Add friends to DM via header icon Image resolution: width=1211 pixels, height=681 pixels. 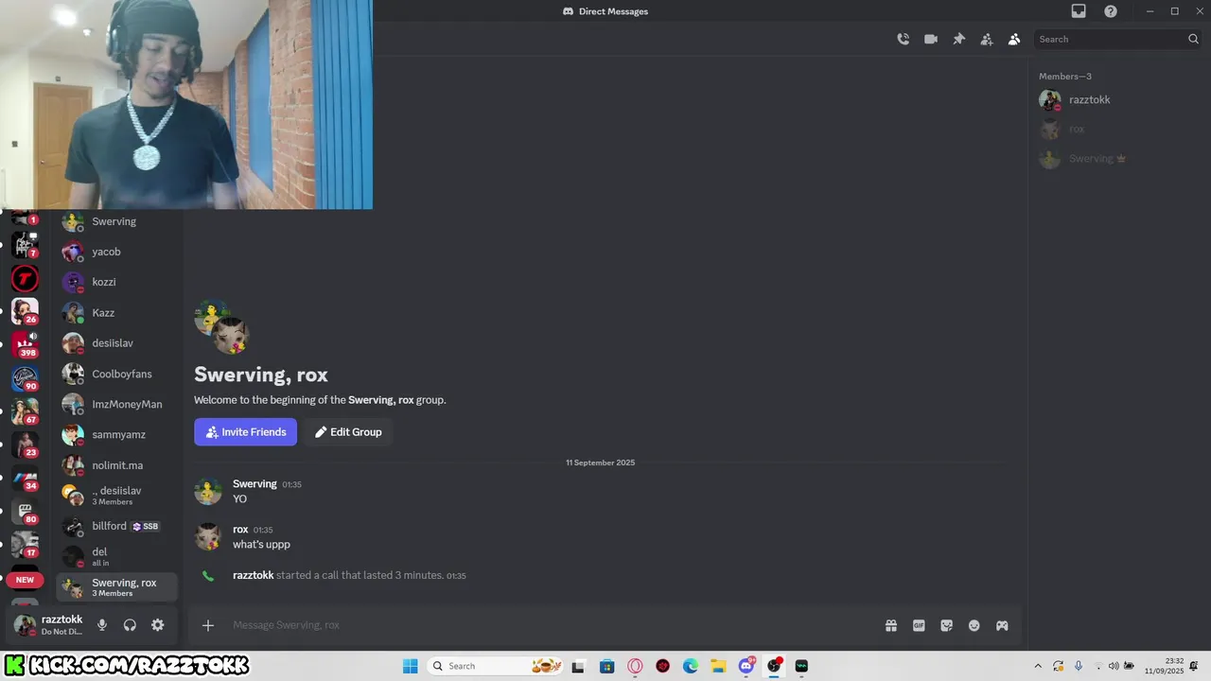pos(987,39)
